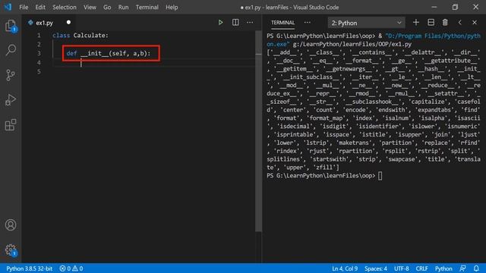This screenshot has height=273, width=486.
Task: Close the terminal panel
Action: pyautogui.click(x=475, y=22)
